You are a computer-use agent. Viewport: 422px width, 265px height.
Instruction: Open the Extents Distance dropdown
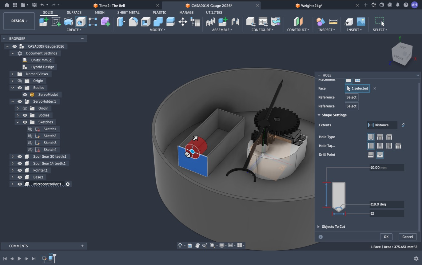click(382, 125)
